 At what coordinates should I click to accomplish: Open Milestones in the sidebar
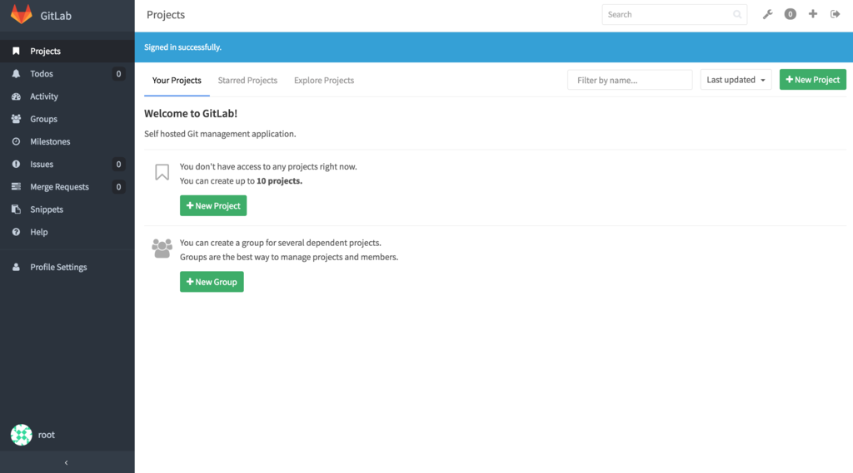pos(67,141)
